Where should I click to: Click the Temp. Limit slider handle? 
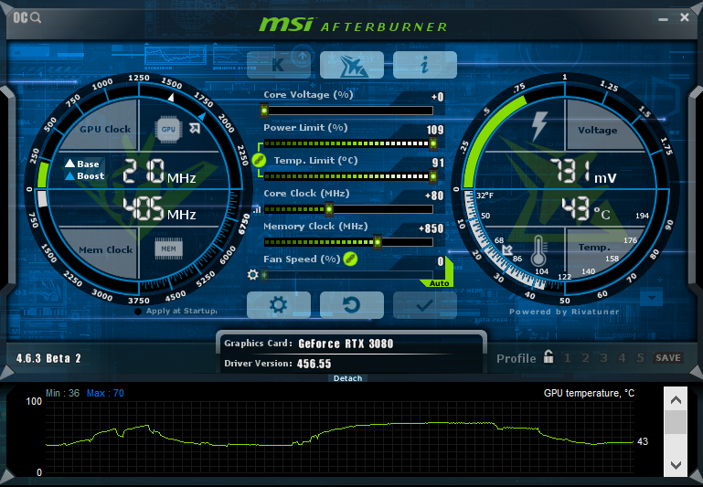click(x=433, y=176)
